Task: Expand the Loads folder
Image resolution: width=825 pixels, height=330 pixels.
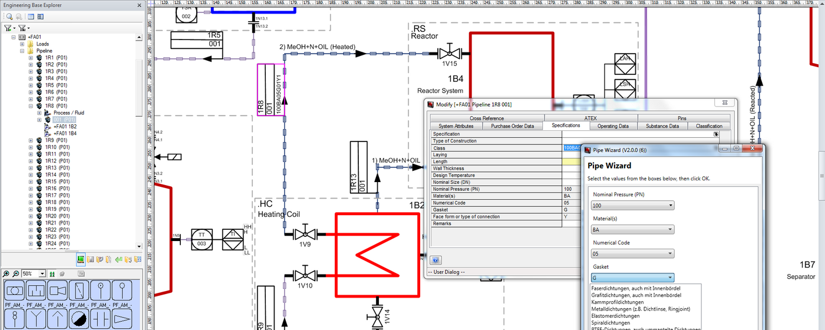Action: (22, 44)
